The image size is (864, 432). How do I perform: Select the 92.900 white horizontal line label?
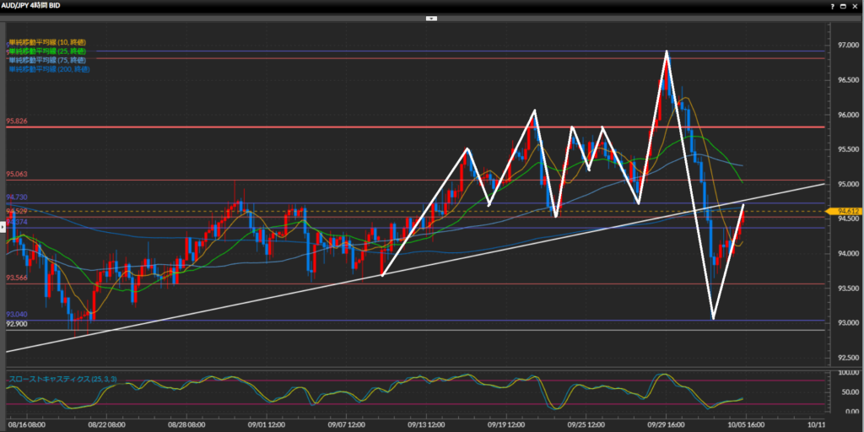(x=17, y=324)
